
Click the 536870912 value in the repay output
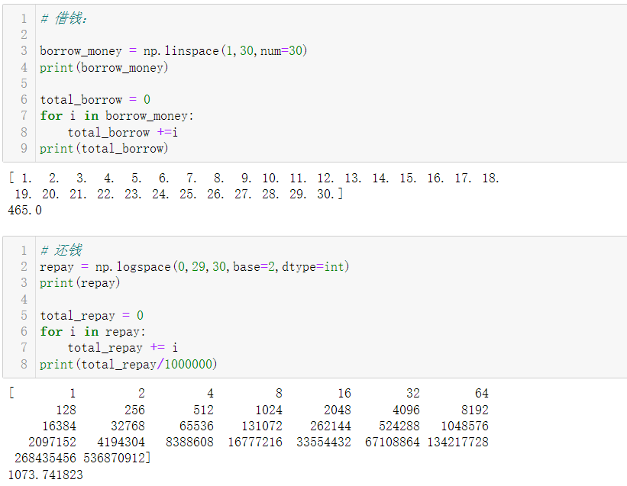114,458
